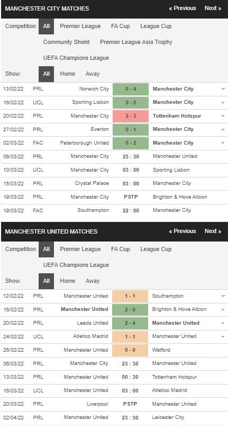Open the Leeds United 2-4 match chevron
Image resolution: width=228 pixels, height=429 pixels.
pyautogui.click(x=223, y=323)
